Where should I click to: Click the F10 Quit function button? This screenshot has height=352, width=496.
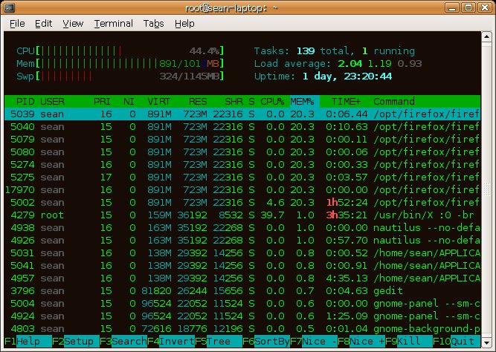pos(457,342)
